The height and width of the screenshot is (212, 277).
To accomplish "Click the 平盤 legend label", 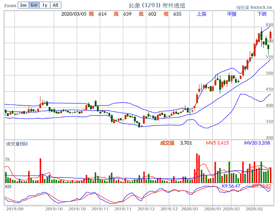I will click(232, 14).
